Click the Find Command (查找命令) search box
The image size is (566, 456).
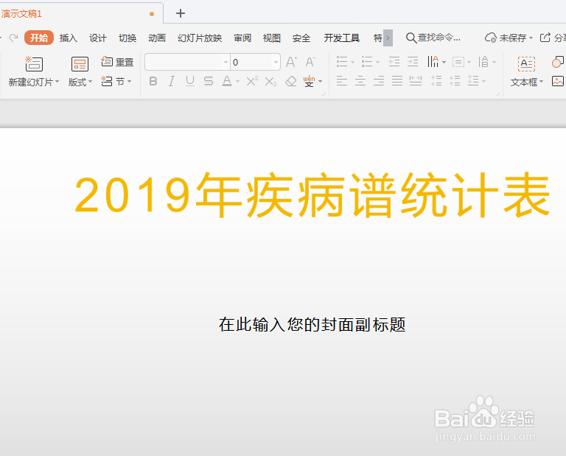tap(433, 38)
